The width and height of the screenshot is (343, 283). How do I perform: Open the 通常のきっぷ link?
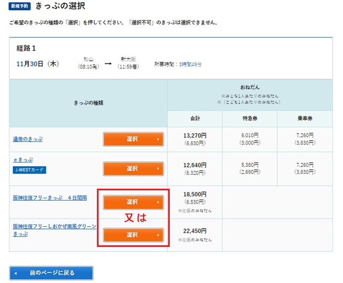[x=27, y=139]
